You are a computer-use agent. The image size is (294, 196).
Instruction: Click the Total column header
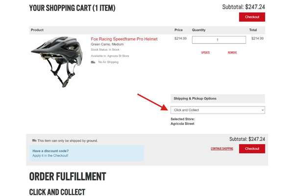tap(253, 30)
